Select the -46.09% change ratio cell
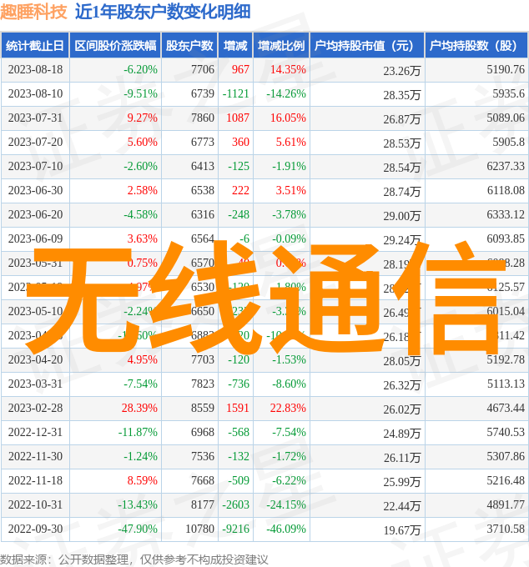 285,529
